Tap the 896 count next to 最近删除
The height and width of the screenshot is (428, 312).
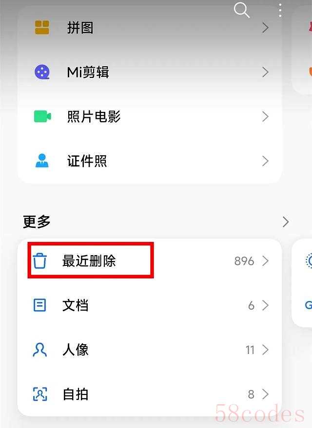(244, 261)
